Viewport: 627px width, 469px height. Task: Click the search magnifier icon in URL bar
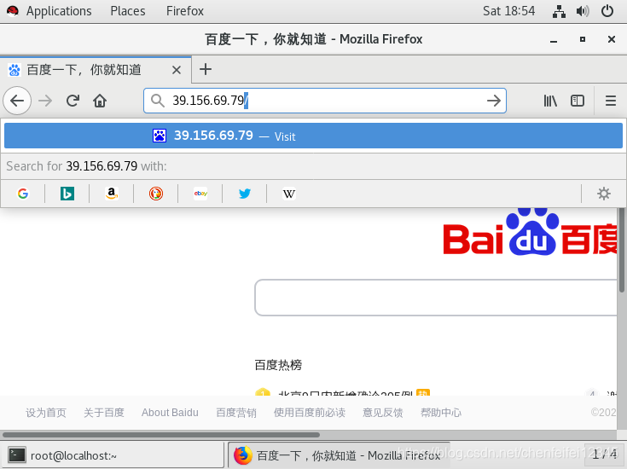coord(158,101)
